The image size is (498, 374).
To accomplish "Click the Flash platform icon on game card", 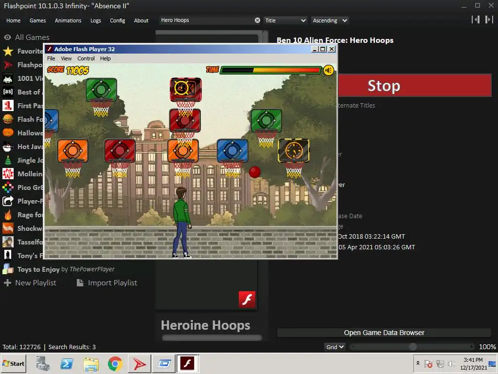I will (x=247, y=299).
